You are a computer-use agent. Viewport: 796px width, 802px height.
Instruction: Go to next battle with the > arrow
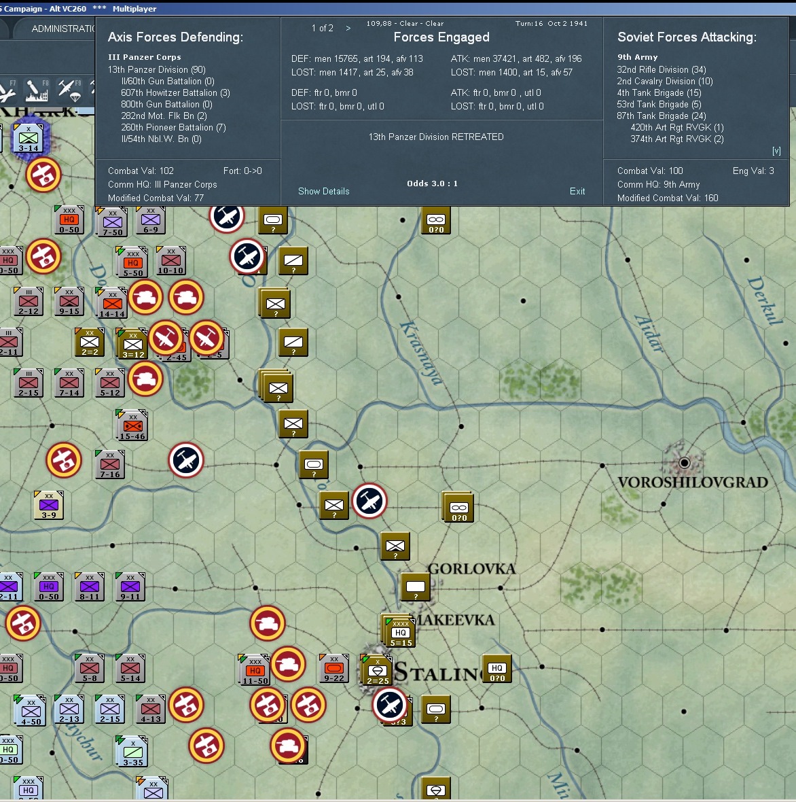click(348, 28)
